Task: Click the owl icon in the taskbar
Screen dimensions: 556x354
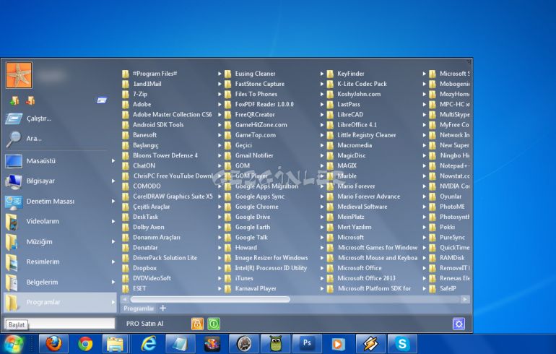Action: click(275, 344)
